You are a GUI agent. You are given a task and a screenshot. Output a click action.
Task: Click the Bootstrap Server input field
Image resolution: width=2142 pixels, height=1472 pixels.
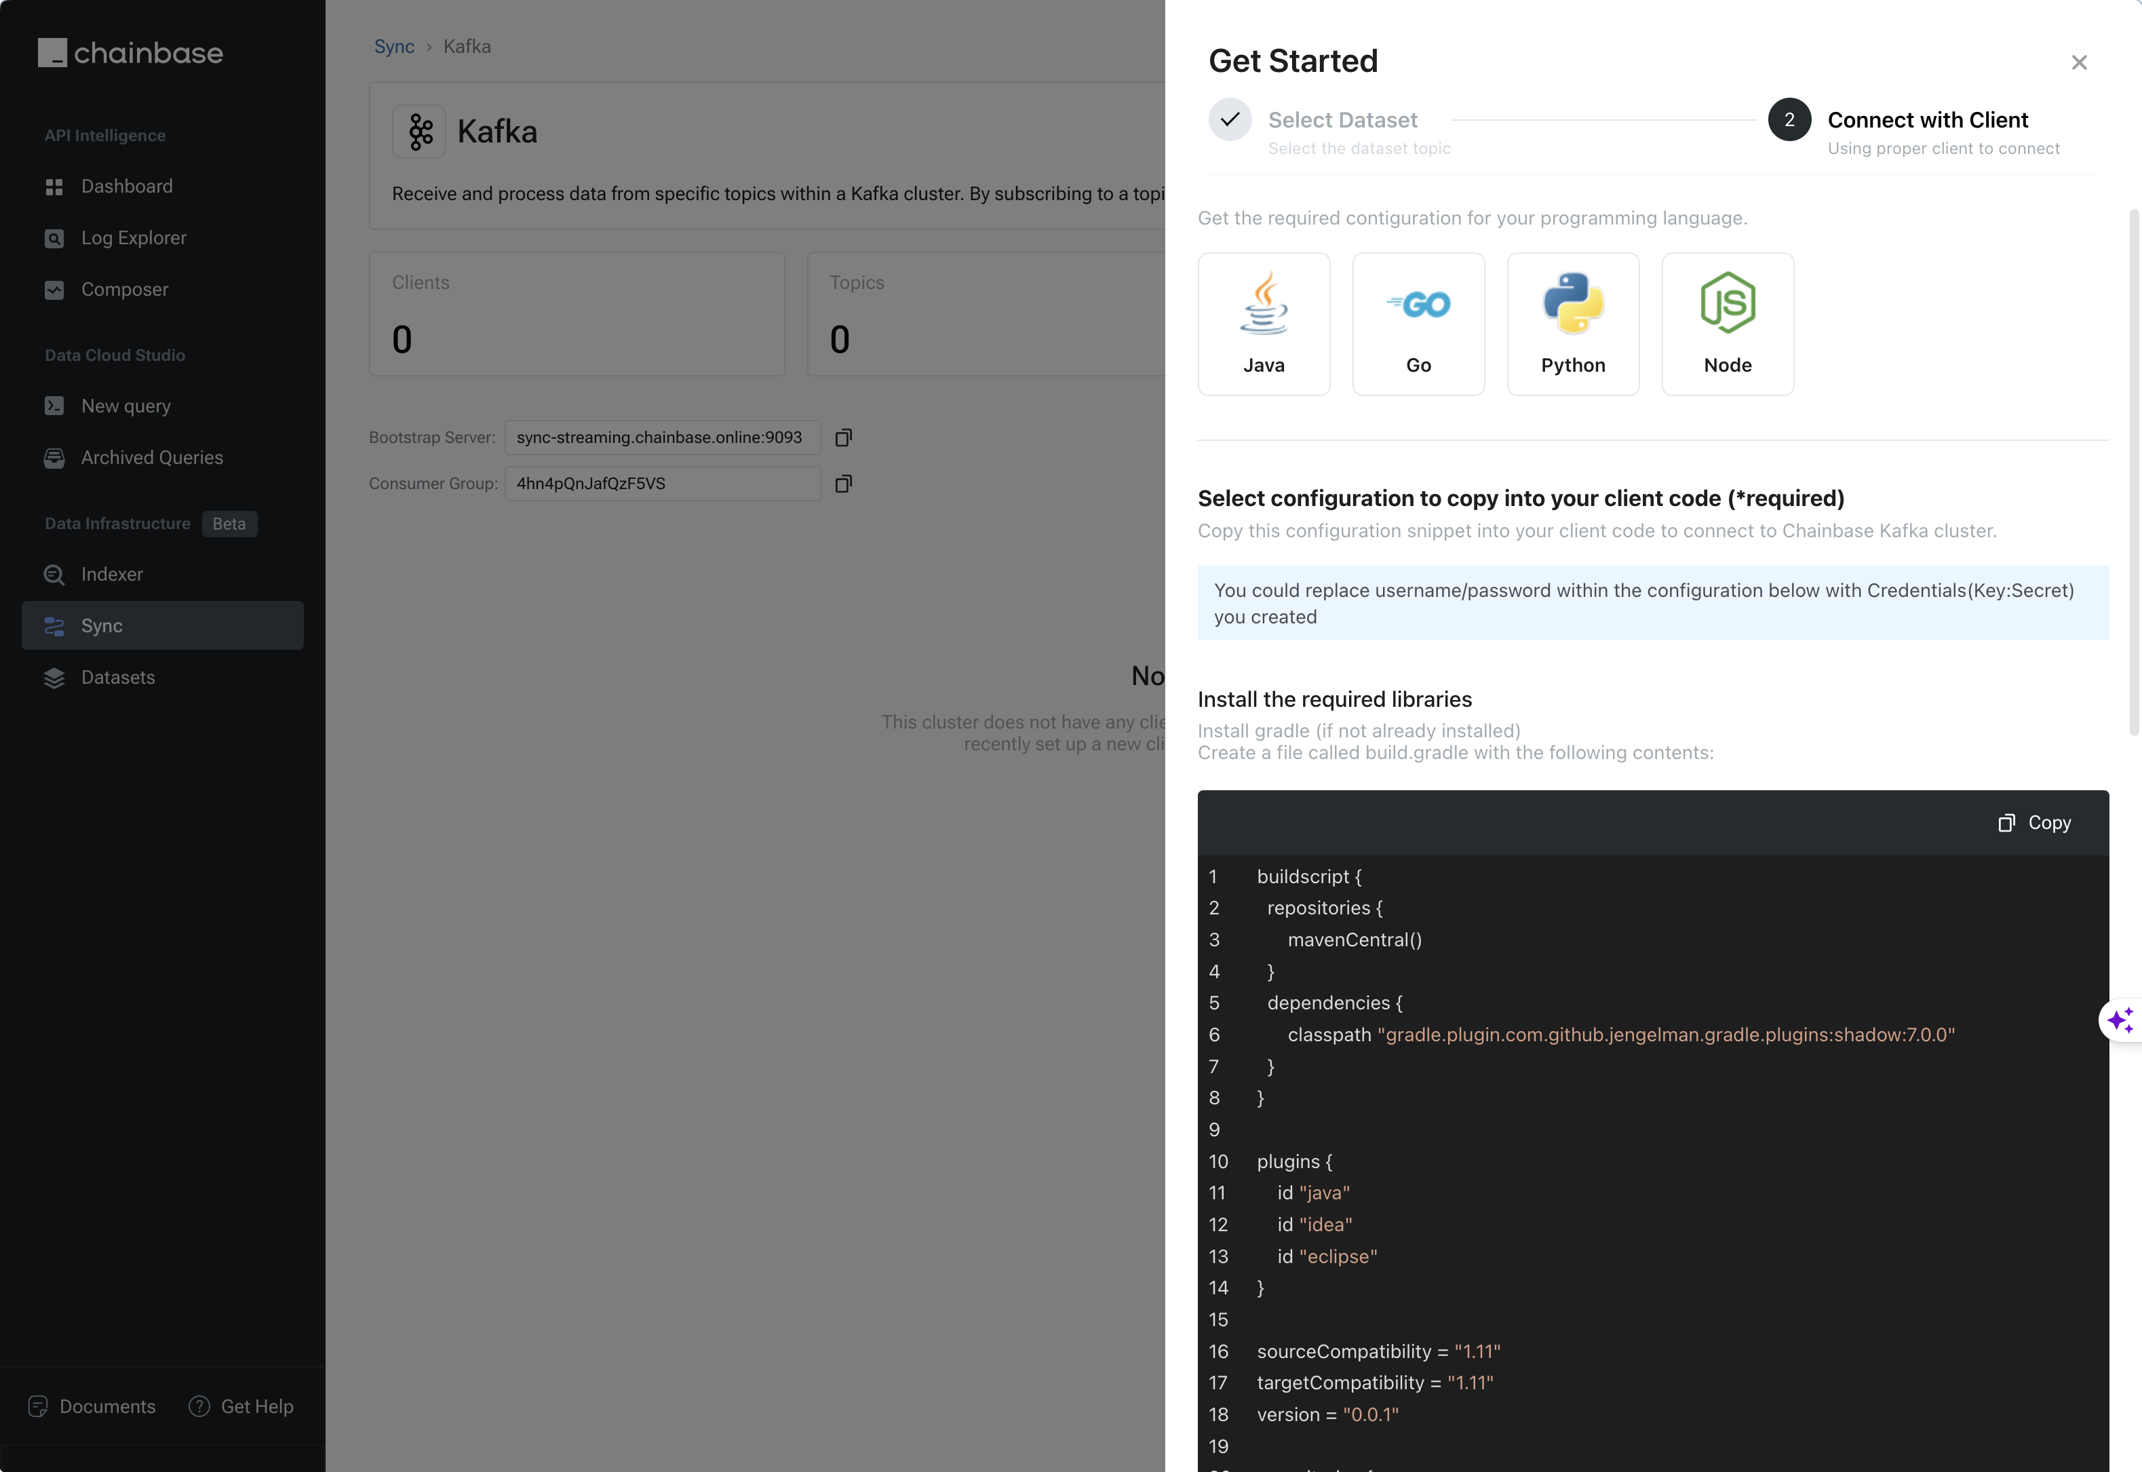662,437
